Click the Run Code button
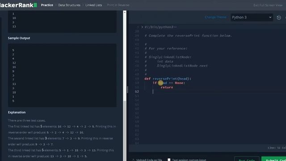Screen dimensions: 286x161 [247, 159]
